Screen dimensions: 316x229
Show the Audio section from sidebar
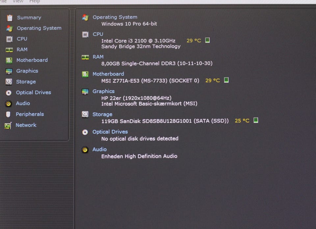[23, 103]
